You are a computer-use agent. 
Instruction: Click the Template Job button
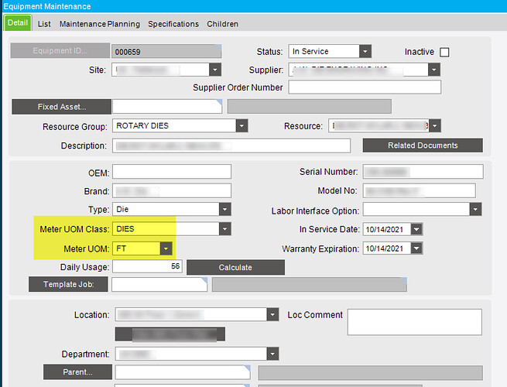coord(68,284)
